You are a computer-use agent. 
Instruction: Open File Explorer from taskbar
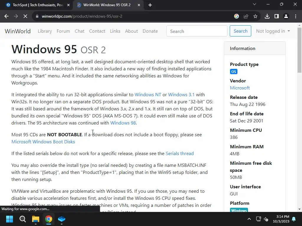pos(36,219)
